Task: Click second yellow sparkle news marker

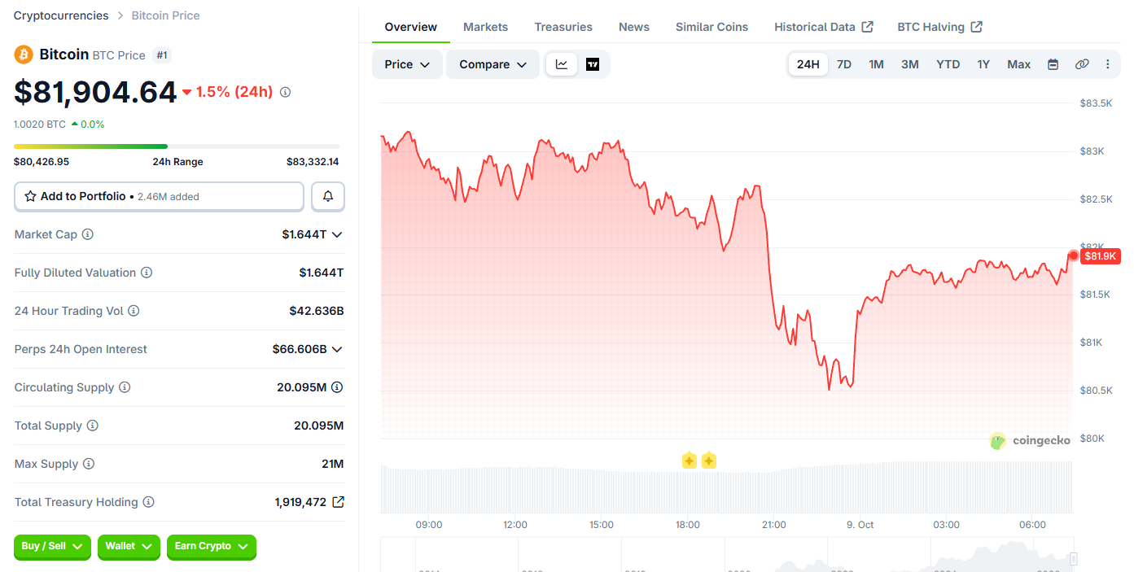Action: click(708, 461)
